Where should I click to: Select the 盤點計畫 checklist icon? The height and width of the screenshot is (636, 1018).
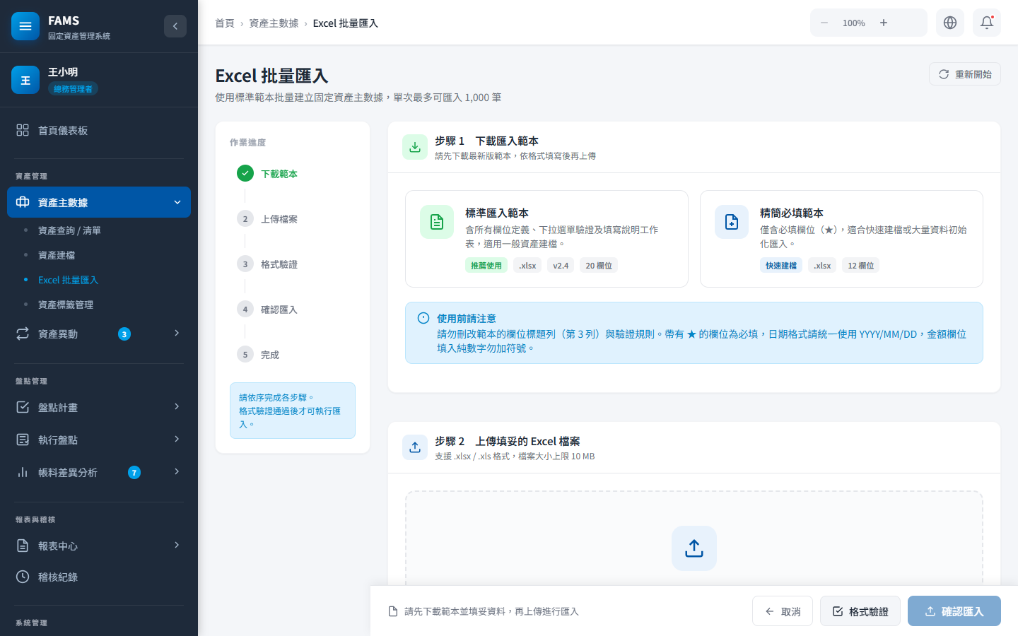coord(22,407)
